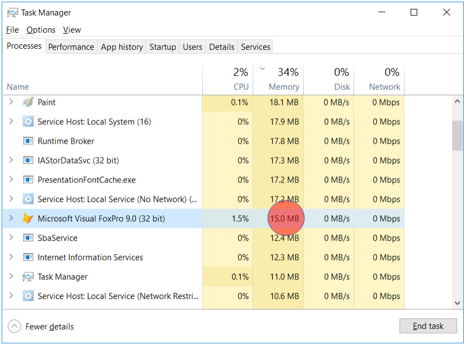Expand the Microsoft Visual FoxPro 9.0 entry

click(11, 219)
